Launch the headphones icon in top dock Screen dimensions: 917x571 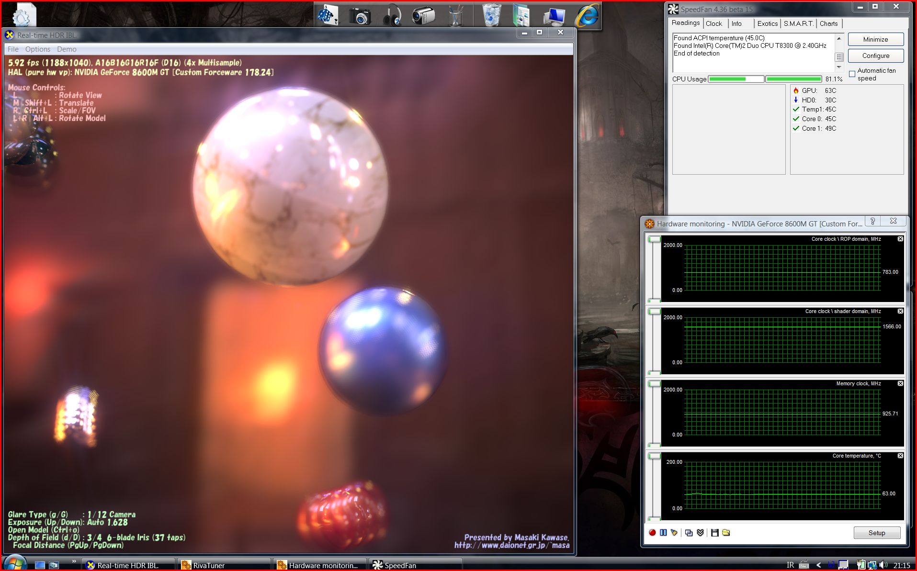pyautogui.click(x=392, y=15)
